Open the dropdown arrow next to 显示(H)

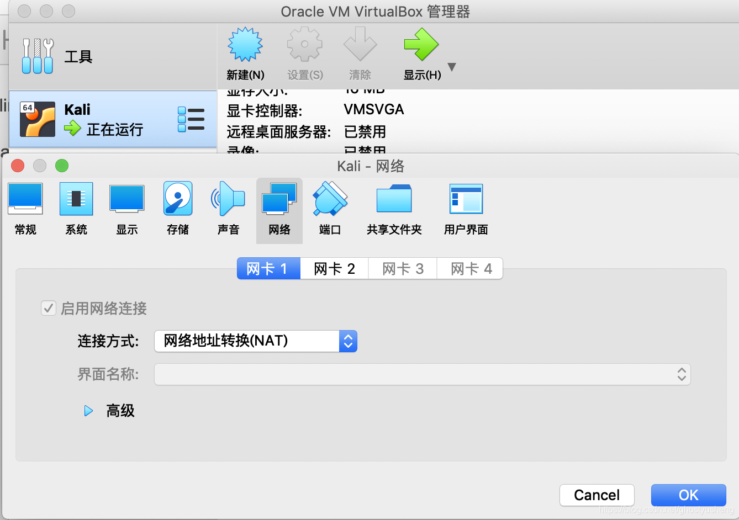(x=452, y=67)
